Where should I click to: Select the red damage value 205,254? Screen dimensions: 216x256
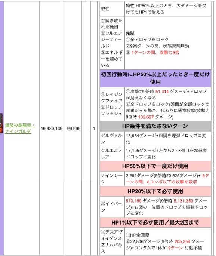click(x=182, y=241)
